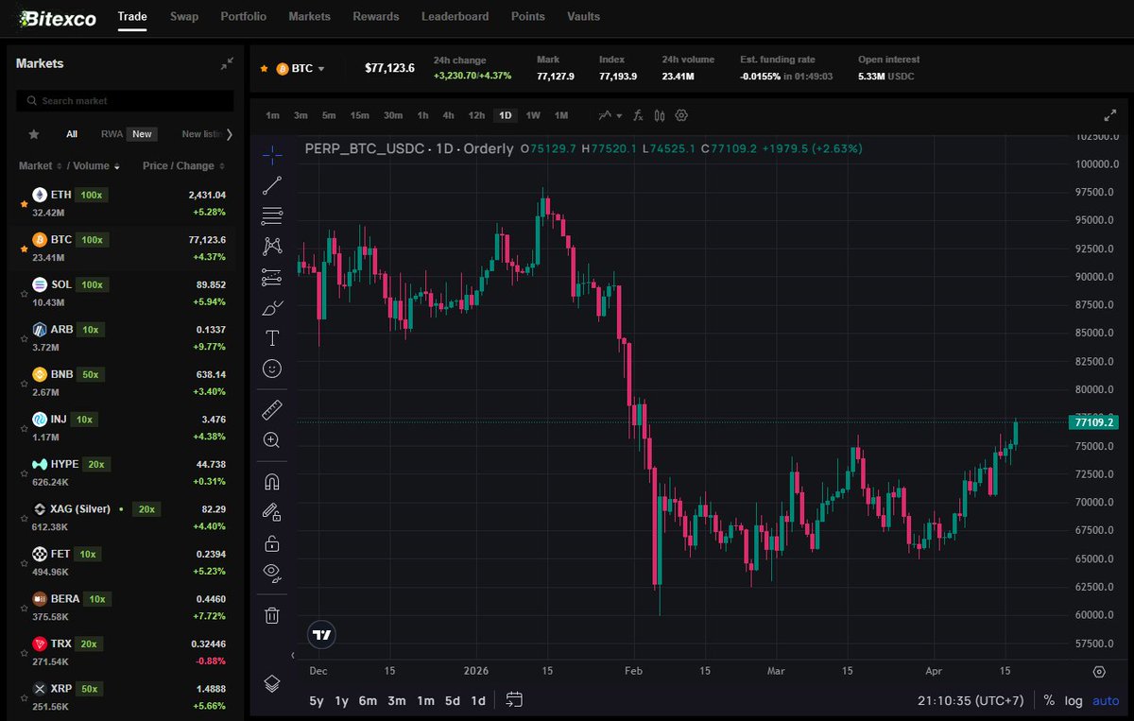
Task: Open the BTC market selector dropdown
Action: [301, 68]
